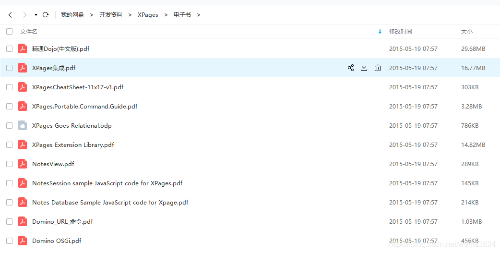
Task: Open file NotesView.pdf
Action: click(53, 164)
